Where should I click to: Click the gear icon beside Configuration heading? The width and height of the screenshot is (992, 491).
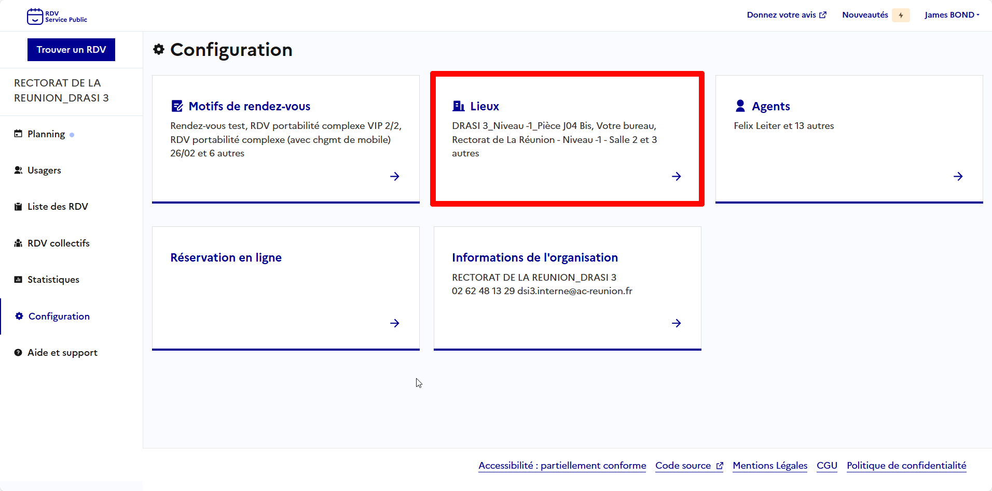(x=159, y=49)
